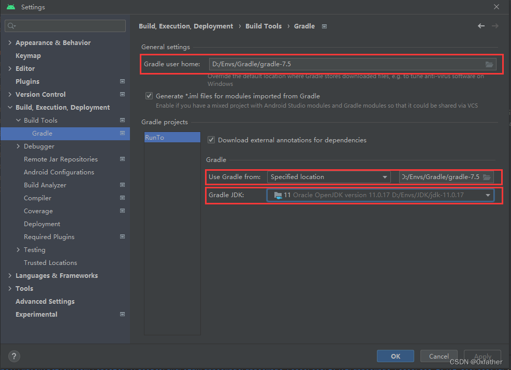Click the project settings icon on Remote Jar Repositories row
The width and height of the screenshot is (511, 370).
pyautogui.click(x=123, y=159)
